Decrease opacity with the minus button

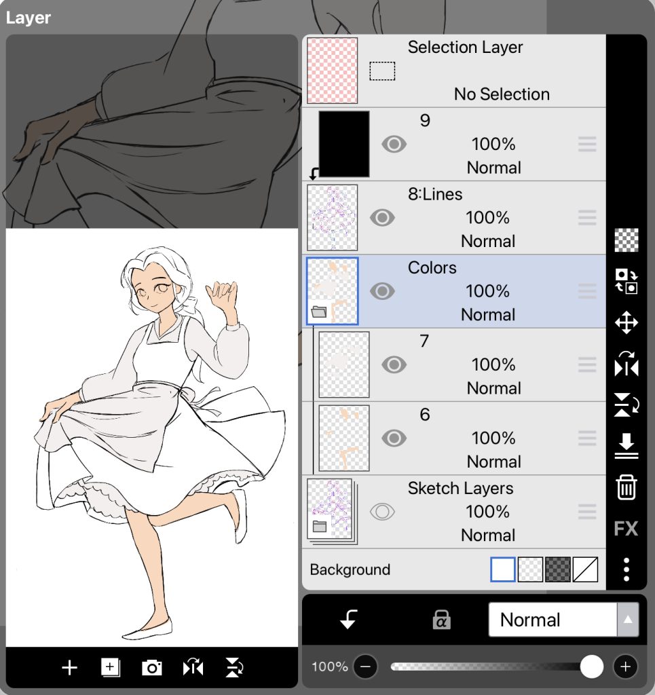coord(365,666)
